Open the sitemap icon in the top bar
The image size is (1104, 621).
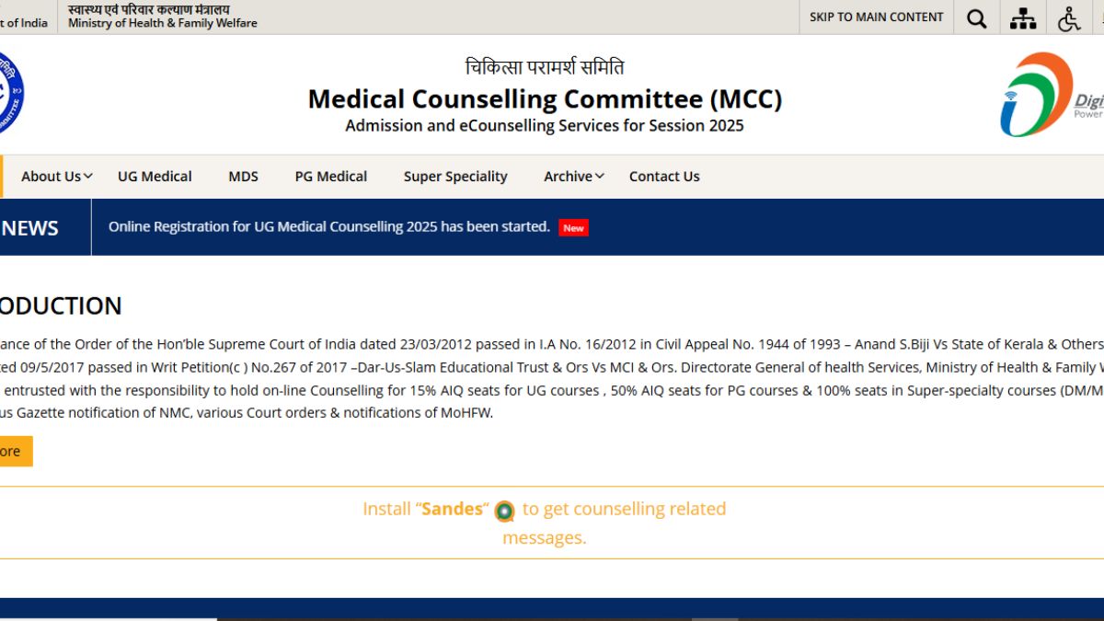pyautogui.click(x=1023, y=17)
